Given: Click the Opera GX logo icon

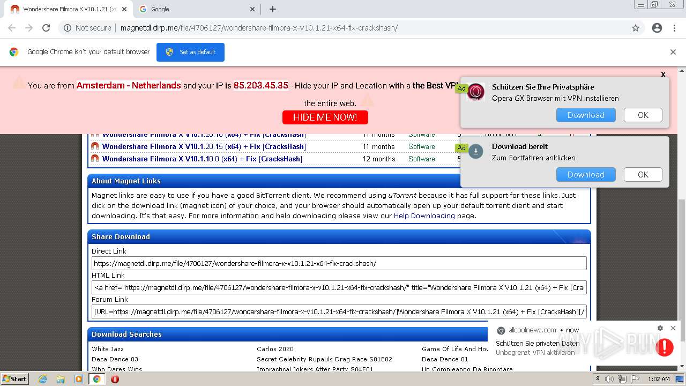Looking at the screenshot, I should pos(476,92).
